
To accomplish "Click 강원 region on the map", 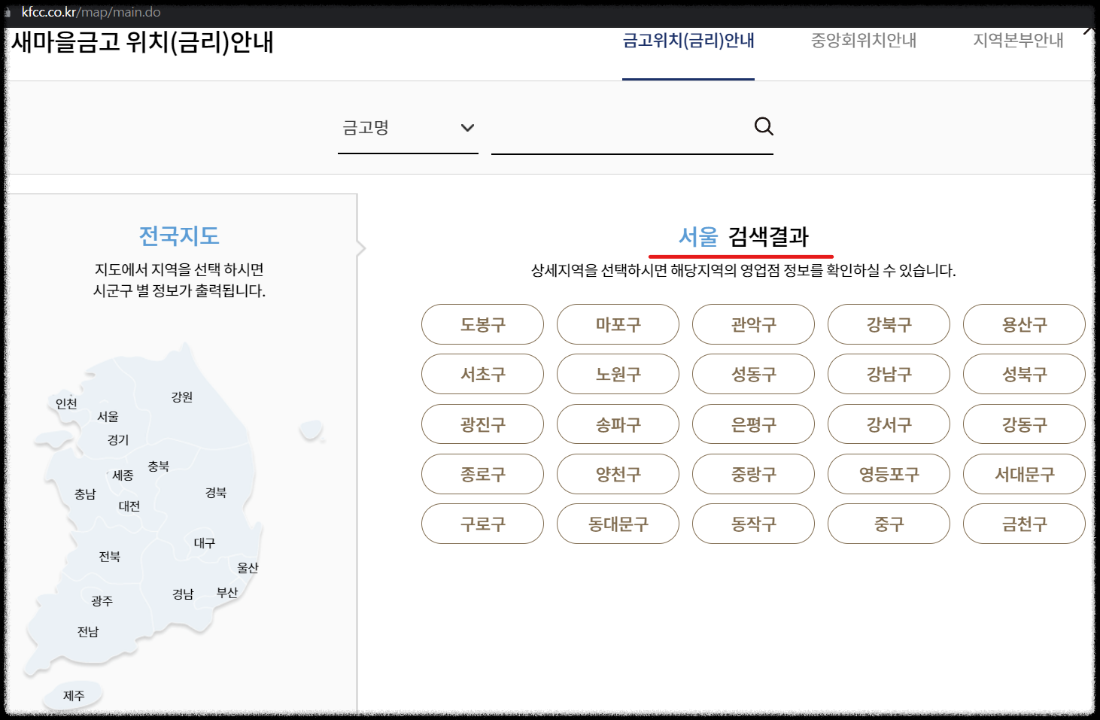I will (182, 396).
